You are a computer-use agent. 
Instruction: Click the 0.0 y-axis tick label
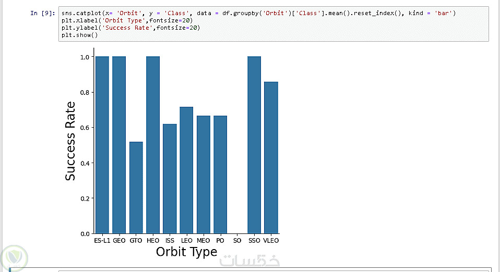(85, 234)
